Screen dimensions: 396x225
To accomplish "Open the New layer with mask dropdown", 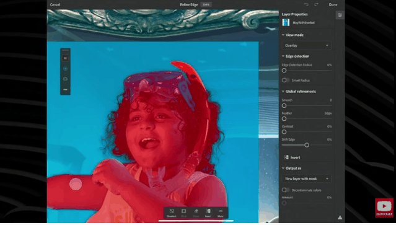I will tap(307, 179).
